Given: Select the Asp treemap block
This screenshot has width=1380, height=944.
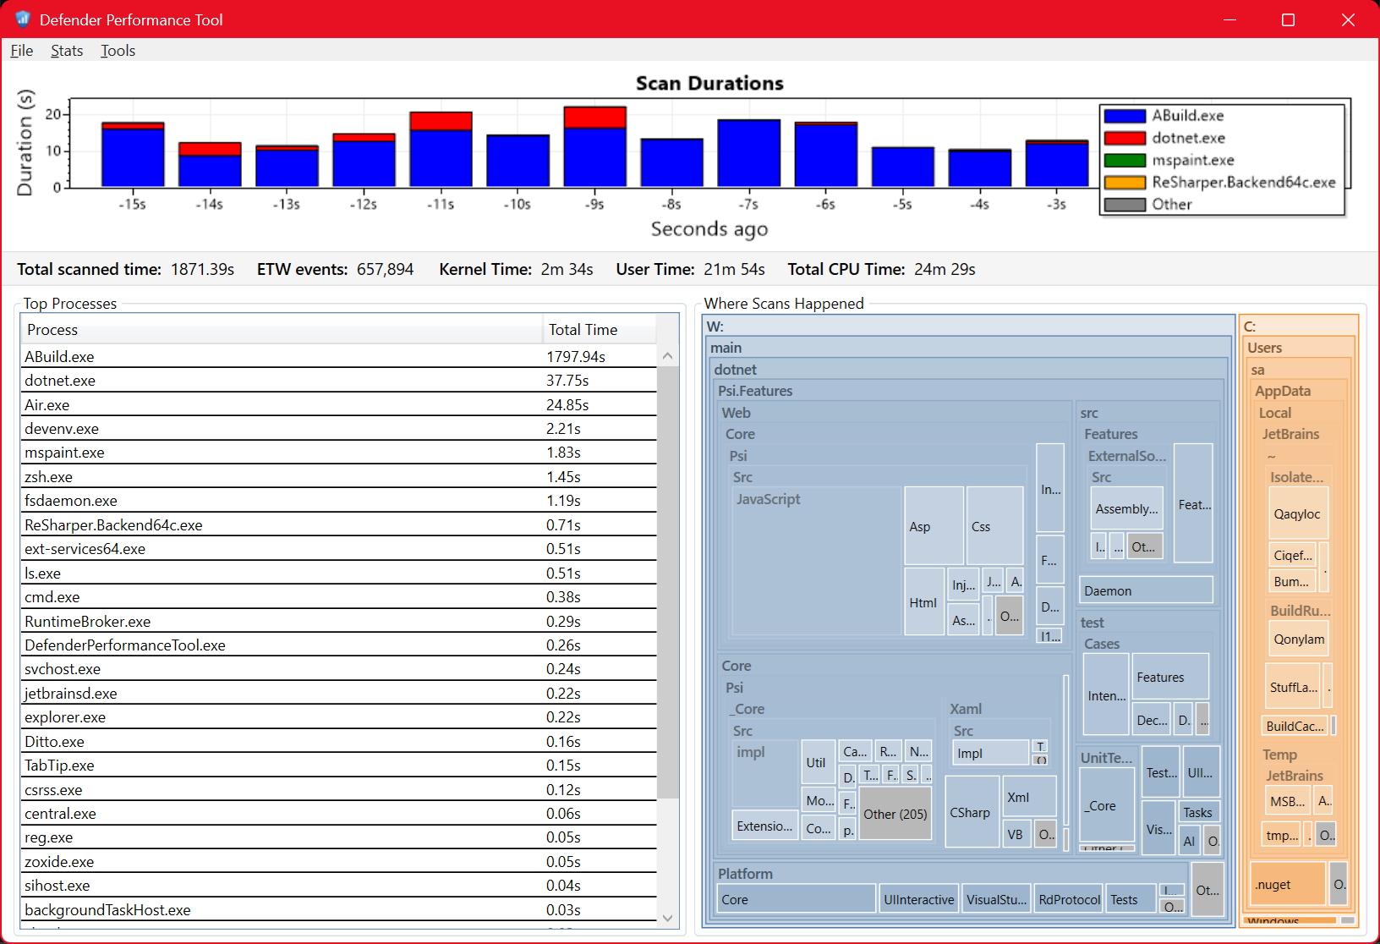Looking at the screenshot, I should tap(934, 526).
